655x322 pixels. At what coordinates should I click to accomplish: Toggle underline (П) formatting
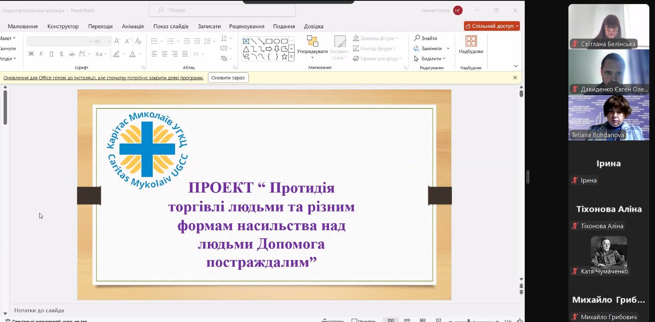tap(51, 54)
